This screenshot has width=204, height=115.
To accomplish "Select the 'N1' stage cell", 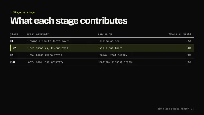I will (12, 41).
